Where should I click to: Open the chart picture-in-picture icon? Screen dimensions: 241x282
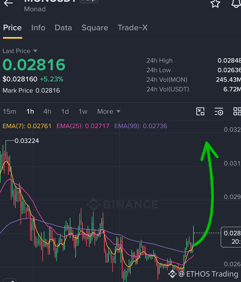pyautogui.click(x=200, y=111)
